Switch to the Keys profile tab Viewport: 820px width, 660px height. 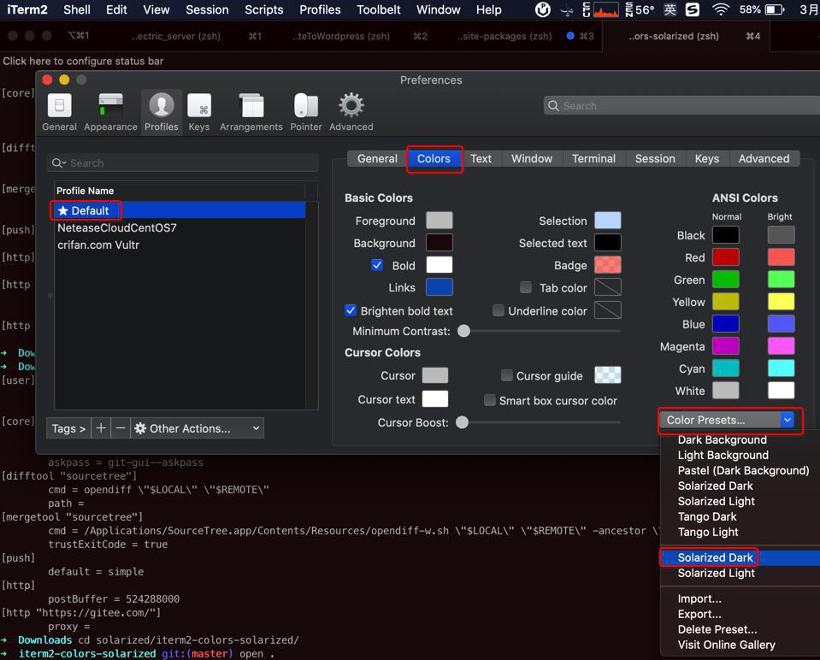pyautogui.click(x=706, y=158)
